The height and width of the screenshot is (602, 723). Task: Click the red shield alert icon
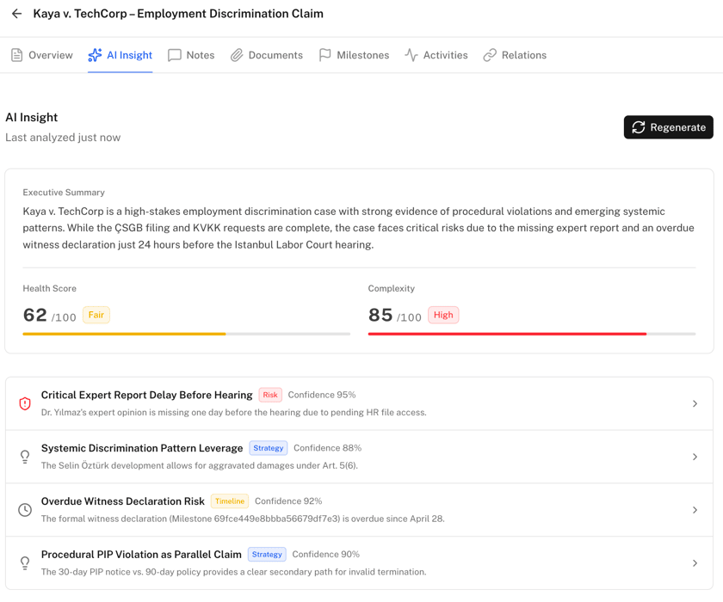click(25, 403)
